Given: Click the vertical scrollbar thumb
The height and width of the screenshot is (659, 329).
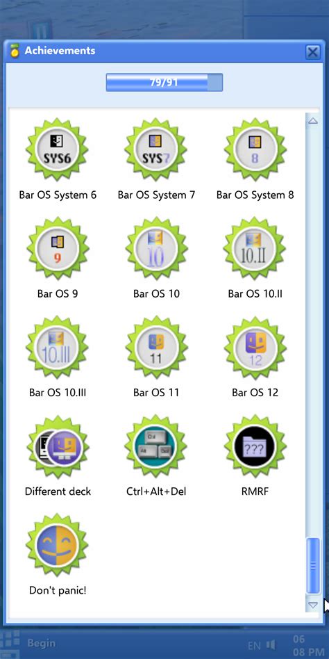Looking at the screenshot, I should pos(313,565).
